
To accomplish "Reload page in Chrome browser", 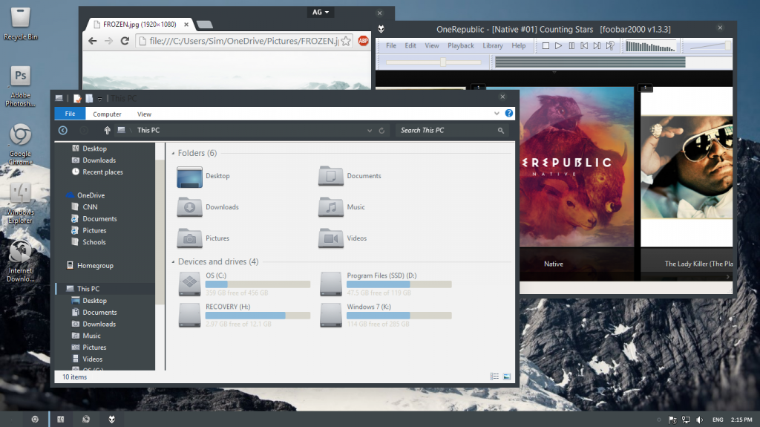I will coord(125,41).
